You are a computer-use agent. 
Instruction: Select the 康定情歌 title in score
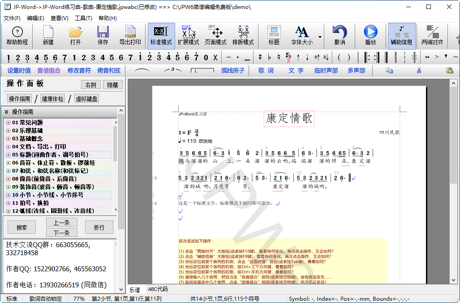point(289,118)
